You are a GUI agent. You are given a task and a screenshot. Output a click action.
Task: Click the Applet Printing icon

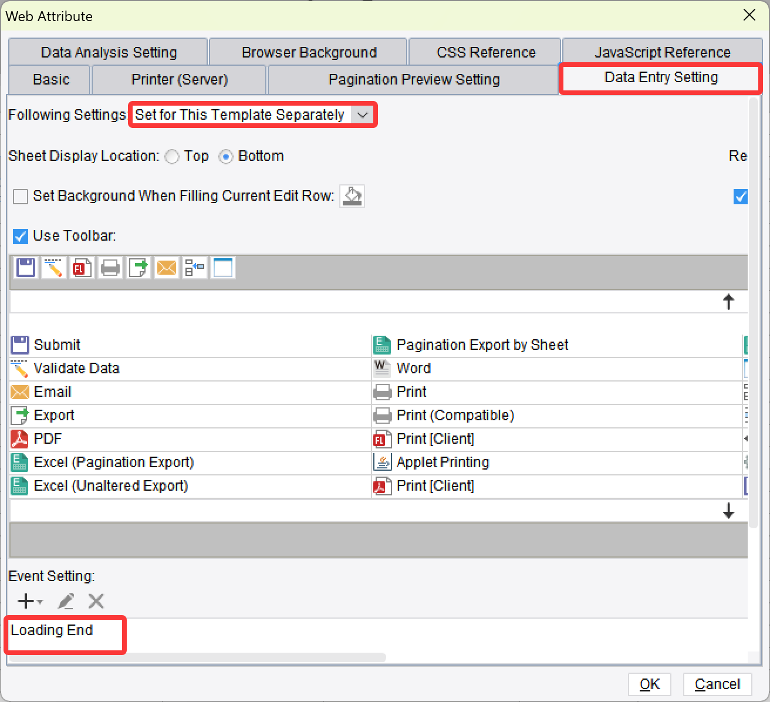(382, 463)
